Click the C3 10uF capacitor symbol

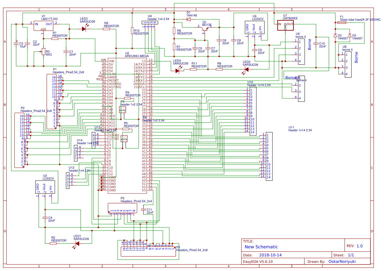click(16, 44)
